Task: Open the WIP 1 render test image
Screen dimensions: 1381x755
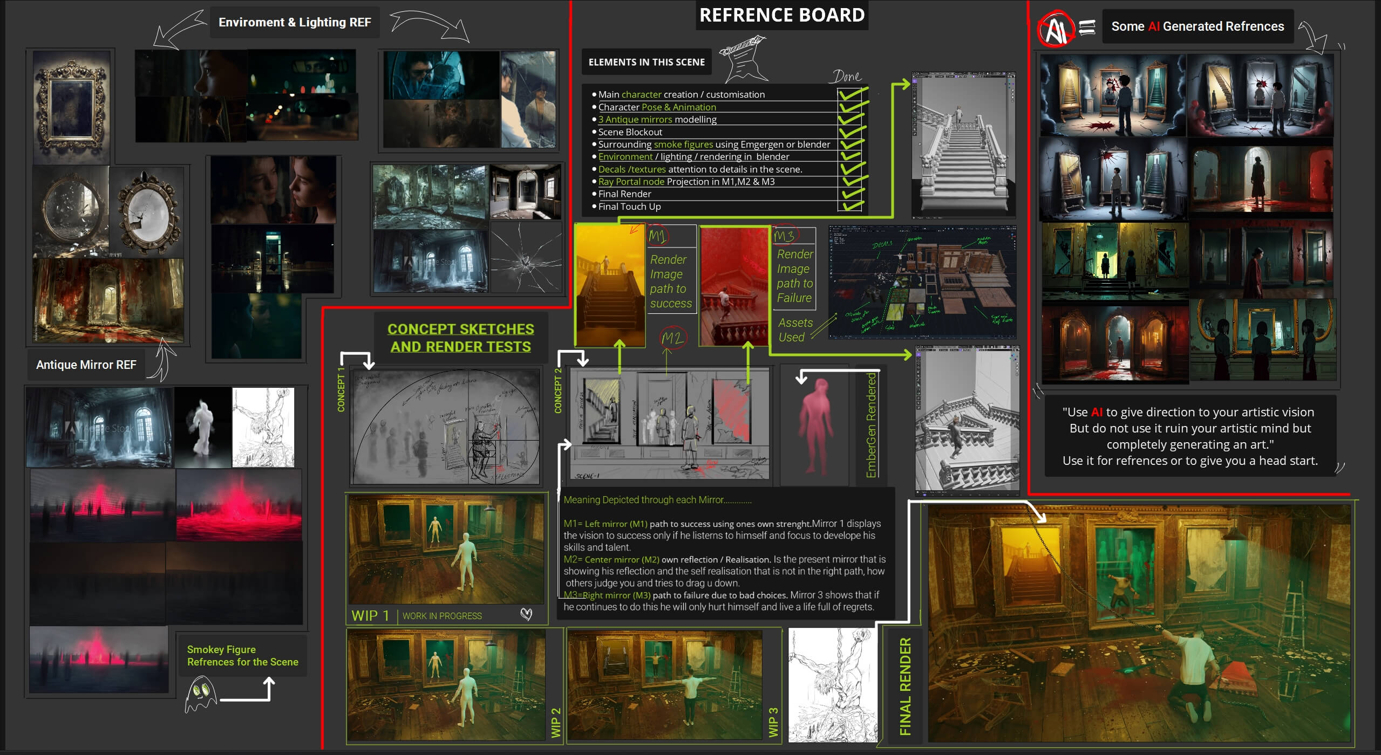Action: 446,549
